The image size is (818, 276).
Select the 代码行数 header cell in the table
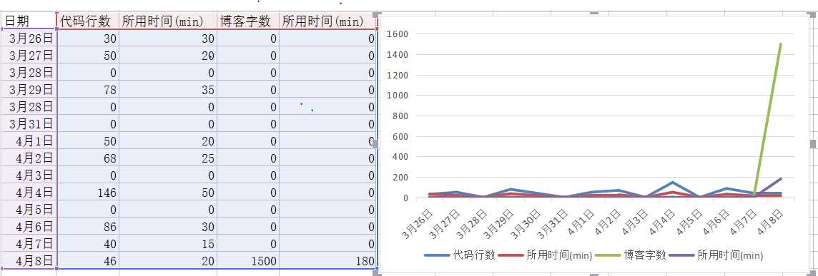coord(88,21)
